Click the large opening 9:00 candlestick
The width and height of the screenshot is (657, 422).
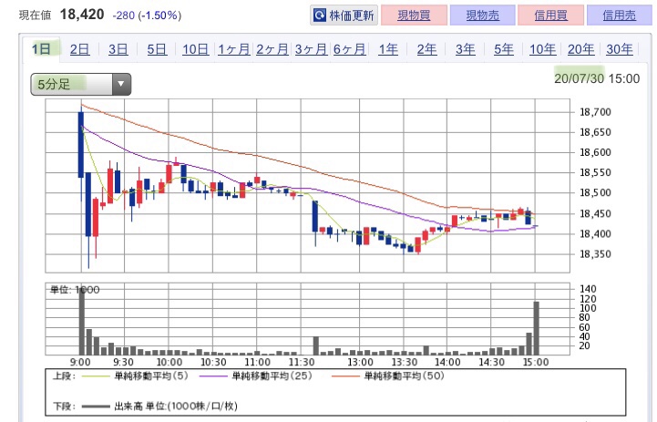81,145
